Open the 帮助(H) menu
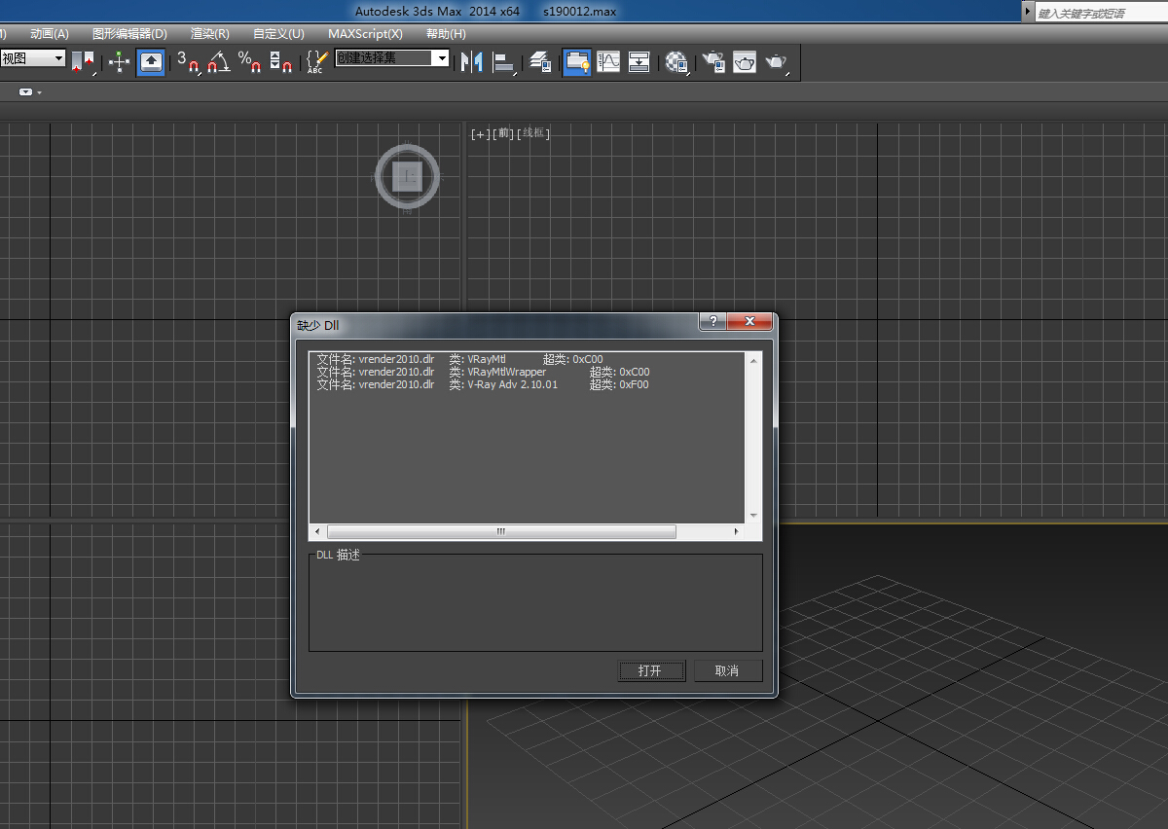 446,33
